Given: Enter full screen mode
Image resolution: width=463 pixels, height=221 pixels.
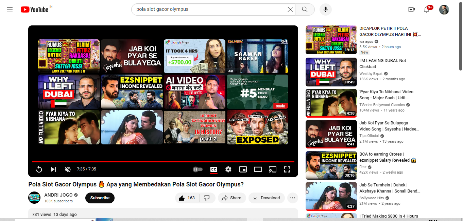Looking at the screenshot, I should (x=287, y=169).
